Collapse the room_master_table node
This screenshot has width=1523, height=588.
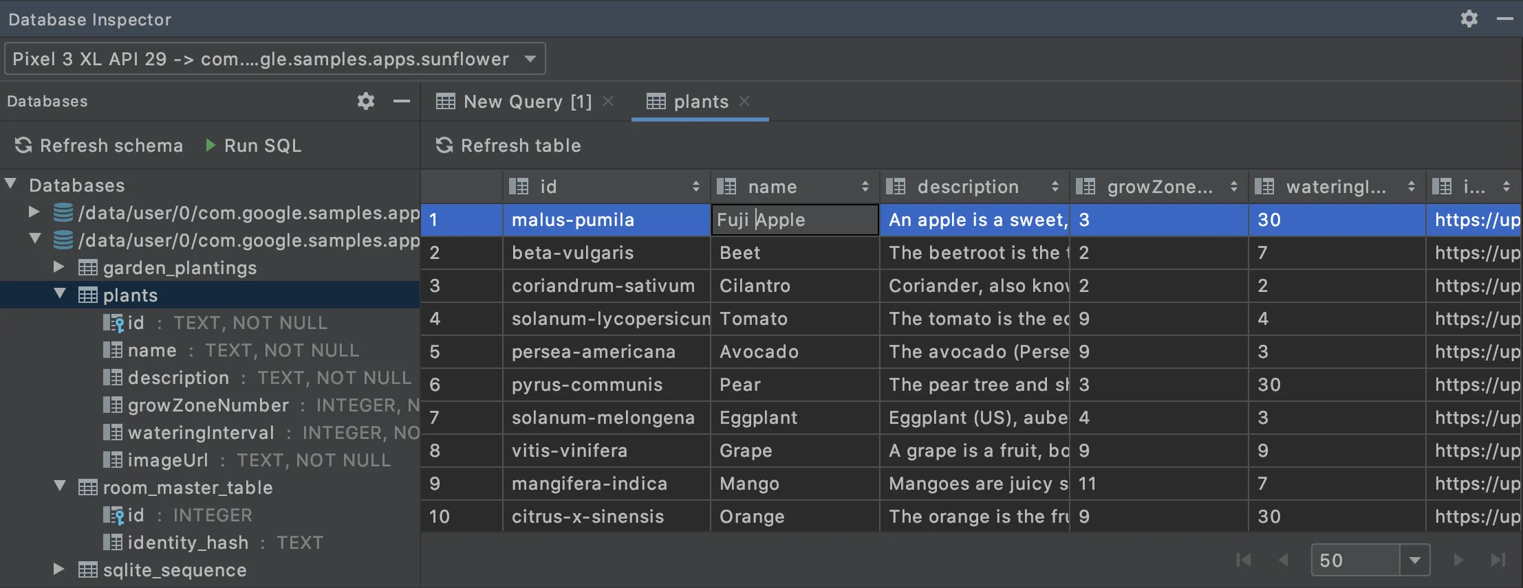click(60, 487)
